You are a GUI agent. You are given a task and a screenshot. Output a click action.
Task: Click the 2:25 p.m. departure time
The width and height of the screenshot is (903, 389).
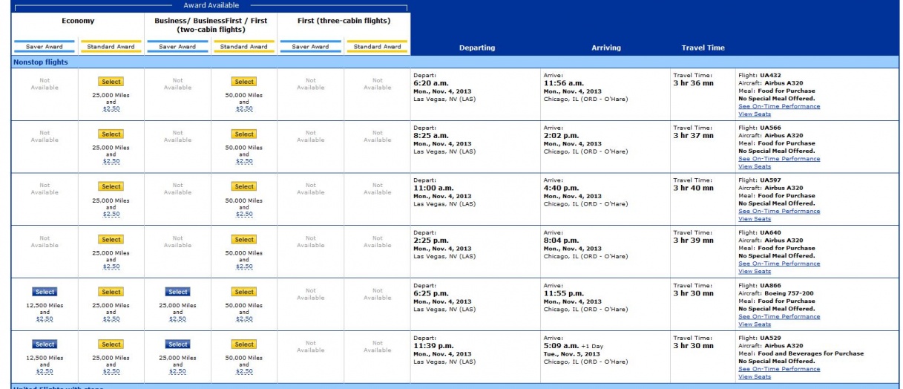[x=431, y=241]
